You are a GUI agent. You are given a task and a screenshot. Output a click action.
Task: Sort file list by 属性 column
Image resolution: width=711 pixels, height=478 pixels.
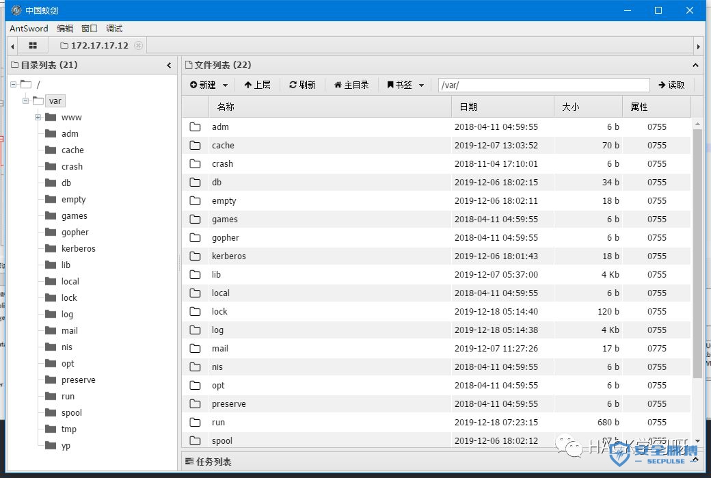[x=656, y=107]
